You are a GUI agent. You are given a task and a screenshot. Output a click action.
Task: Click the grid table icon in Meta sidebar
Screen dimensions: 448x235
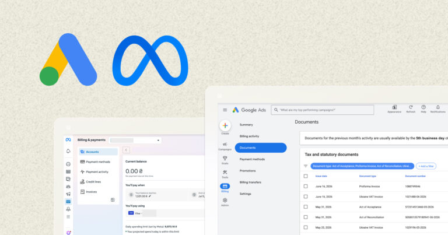(68, 171)
